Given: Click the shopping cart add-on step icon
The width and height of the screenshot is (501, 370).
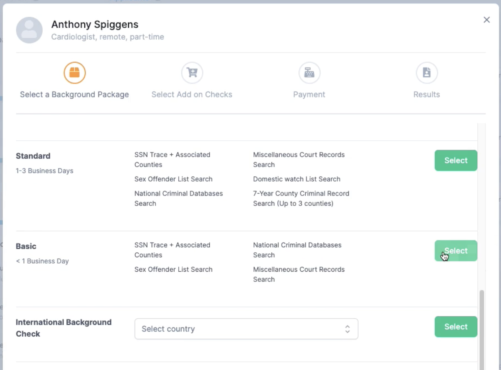Looking at the screenshot, I should [192, 73].
